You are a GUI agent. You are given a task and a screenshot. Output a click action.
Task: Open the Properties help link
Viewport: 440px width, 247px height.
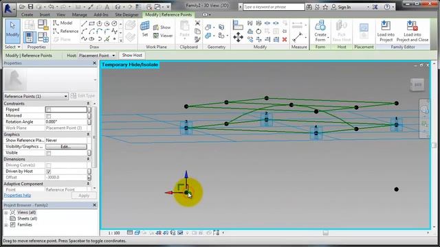click(17, 196)
